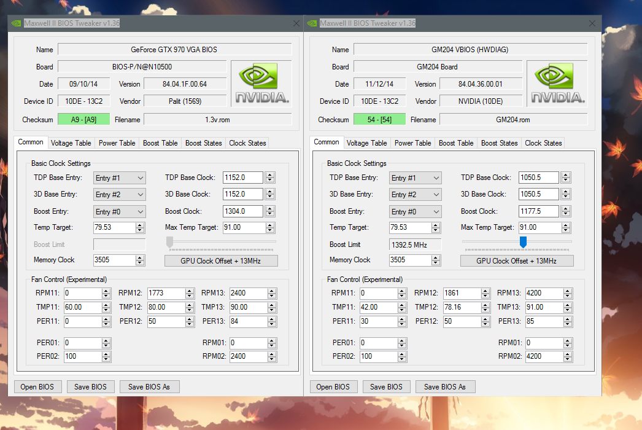Click GPU Clock Offset + 13MHz in right window
Screen dimensions: 642x430
(517, 261)
